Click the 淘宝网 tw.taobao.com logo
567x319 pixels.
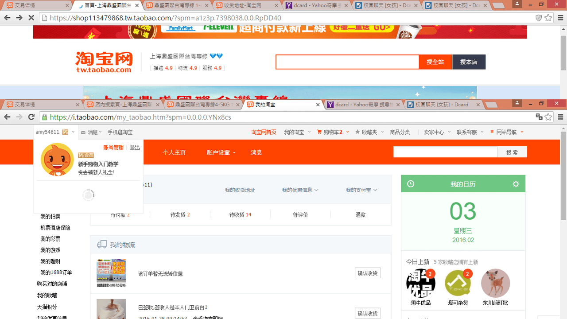coord(104,62)
